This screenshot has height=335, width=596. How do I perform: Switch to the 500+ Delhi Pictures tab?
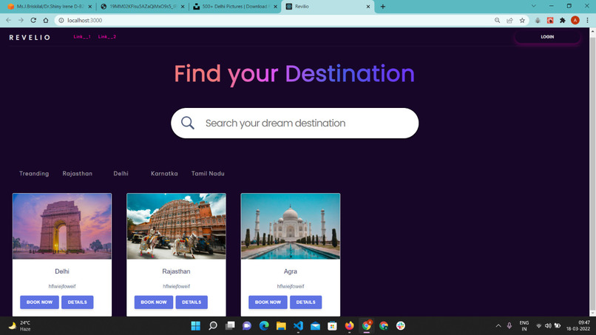click(x=234, y=7)
